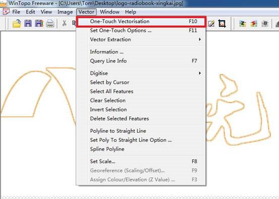The width and height of the screenshot is (279, 199).
Task: Click the grey B toolbar icon
Action: (x=265, y=24)
